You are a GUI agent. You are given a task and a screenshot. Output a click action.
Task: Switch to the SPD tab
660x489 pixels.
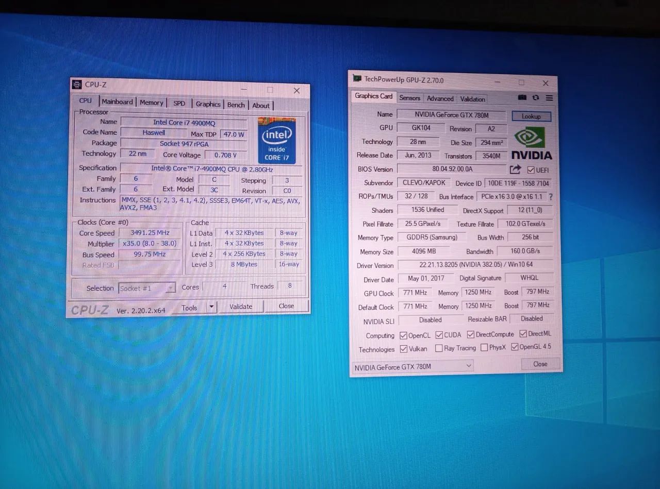(179, 104)
